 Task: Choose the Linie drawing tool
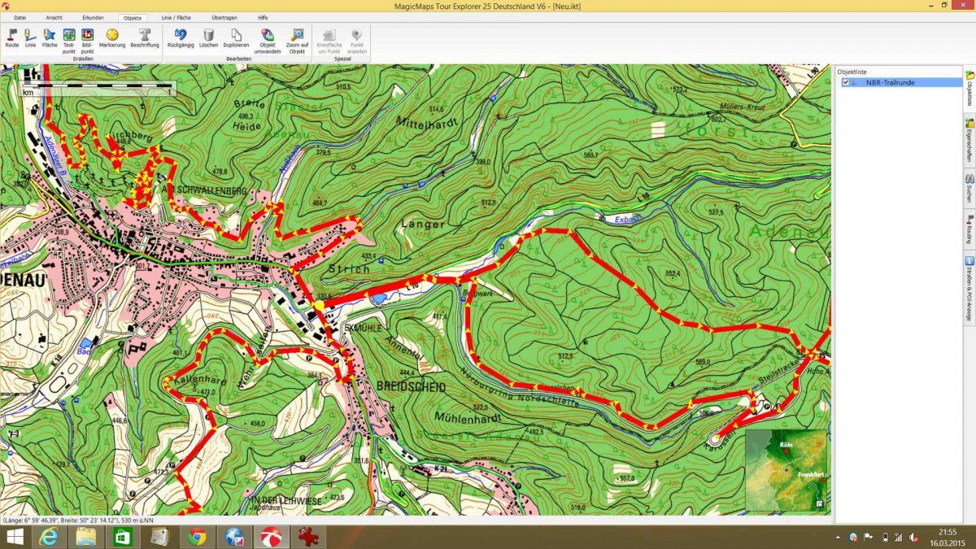pos(30,38)
